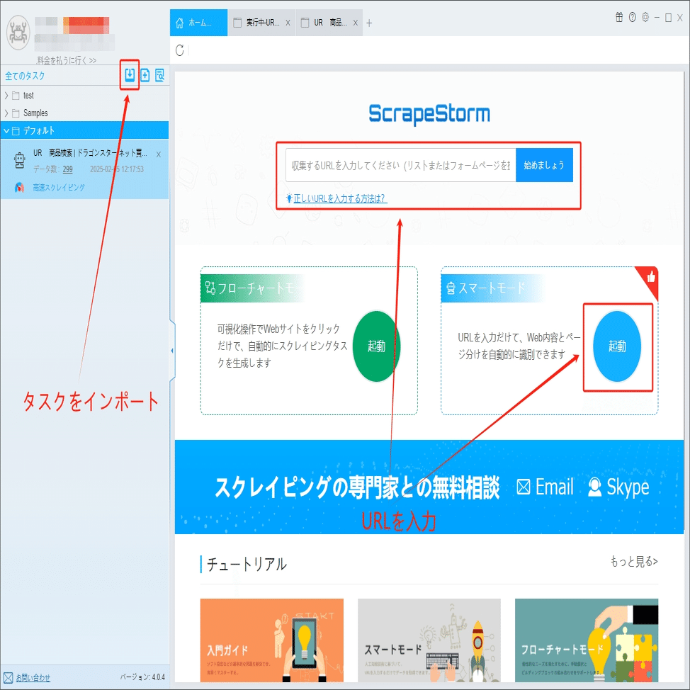Click the user avatar spider icon

click(x=18, y=33)
